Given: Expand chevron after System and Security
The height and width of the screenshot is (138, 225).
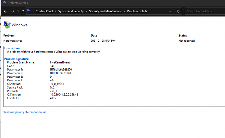Looking at the screenshot, I should point(86,11).
